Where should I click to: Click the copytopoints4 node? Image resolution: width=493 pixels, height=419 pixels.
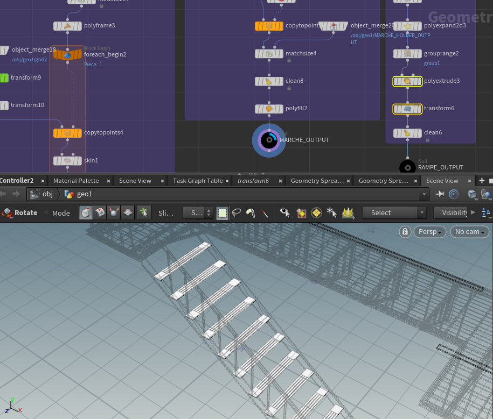67,133
